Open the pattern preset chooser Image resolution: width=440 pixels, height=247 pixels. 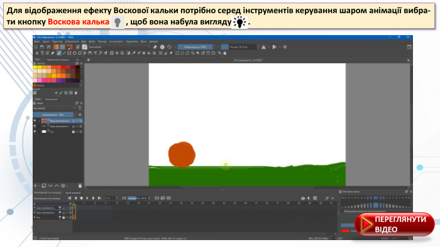[63, 47]
